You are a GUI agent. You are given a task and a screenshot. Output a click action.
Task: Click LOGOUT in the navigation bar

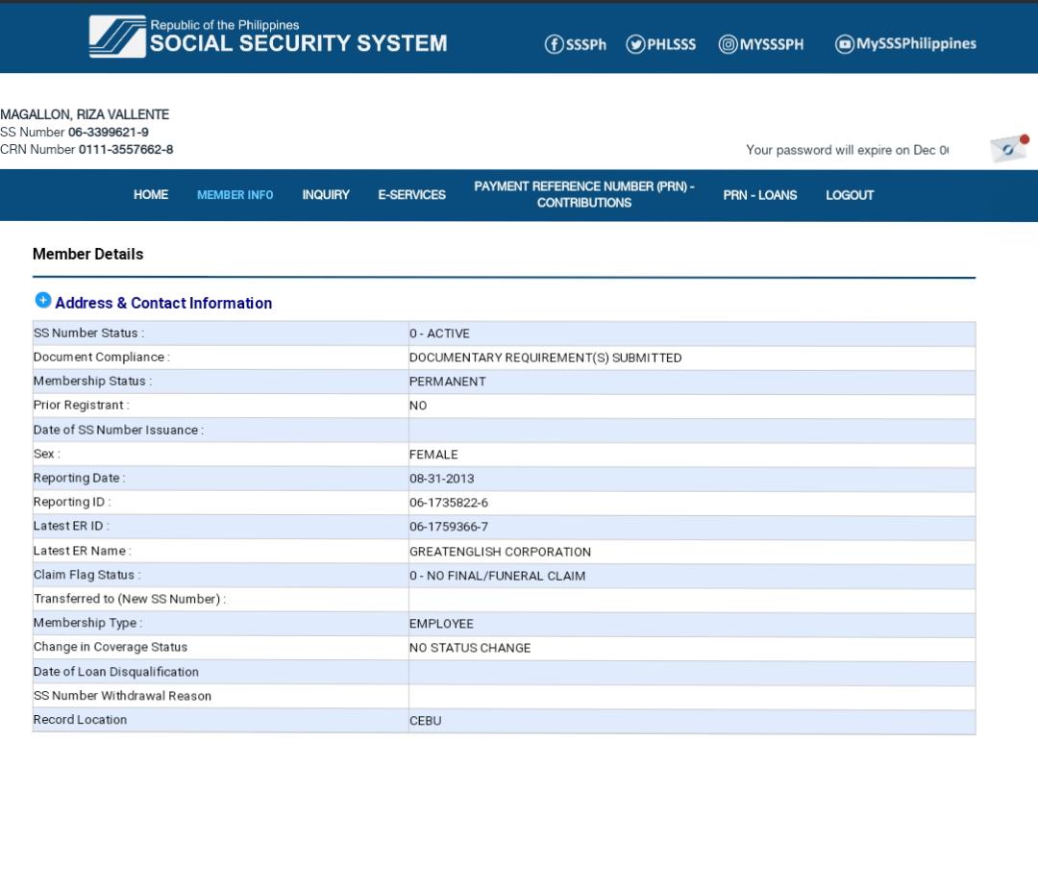point(850,195)
